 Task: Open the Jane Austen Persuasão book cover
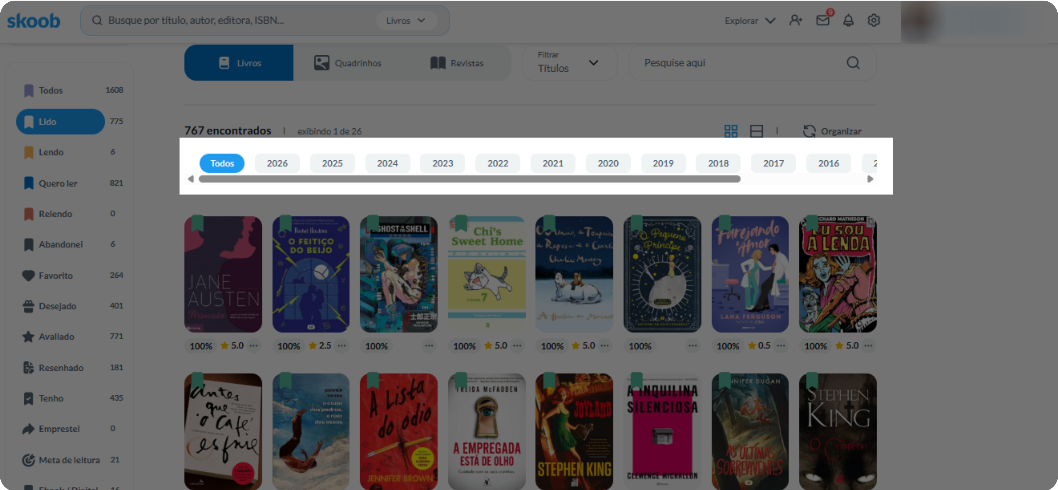[223, 274]
